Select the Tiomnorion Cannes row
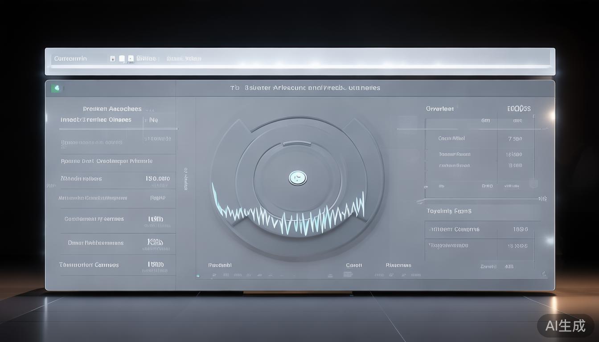 89,265
